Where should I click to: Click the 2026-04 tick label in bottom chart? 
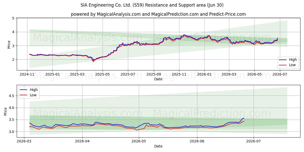pos(83,142)
